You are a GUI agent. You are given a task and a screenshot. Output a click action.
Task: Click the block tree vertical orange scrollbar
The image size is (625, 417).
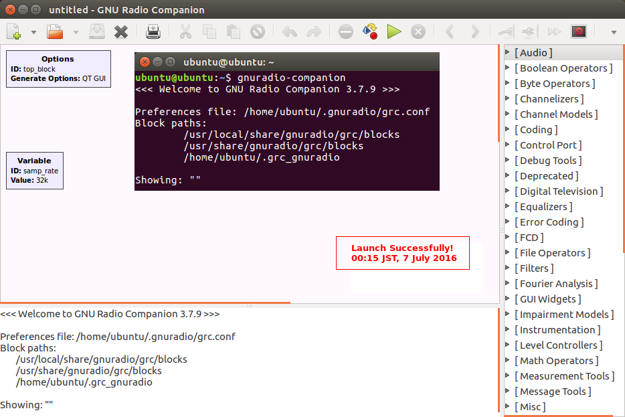click(x=624, y=149)
